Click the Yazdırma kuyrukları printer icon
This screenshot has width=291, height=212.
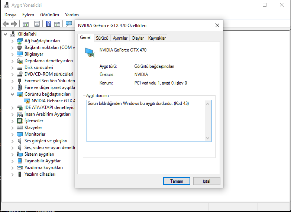tap(20, 168)
